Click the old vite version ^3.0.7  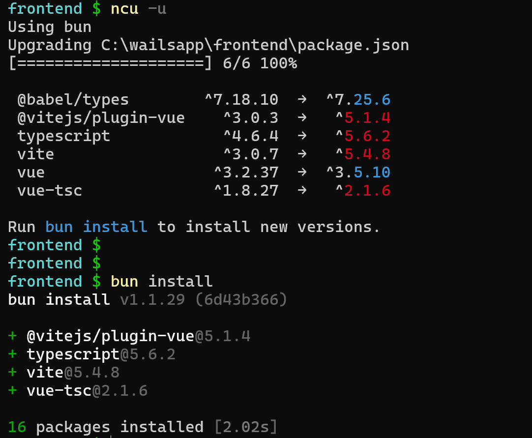click(x=251, y=154)
